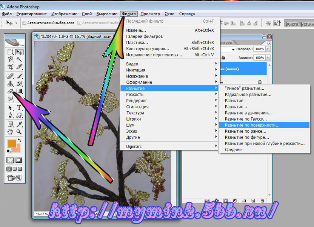The height and width of the screenshot is (227, 314).
Task: Open the Move tool preset picker arrow
Action: pos(16,23)
